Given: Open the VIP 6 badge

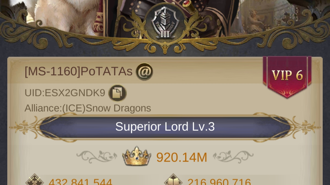Looking at the screenshot, I should pyautogui.click(x=287, y=77).
